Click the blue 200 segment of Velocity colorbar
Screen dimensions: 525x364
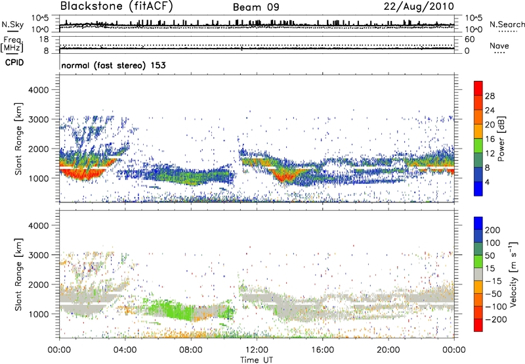(x=478, y=223)
